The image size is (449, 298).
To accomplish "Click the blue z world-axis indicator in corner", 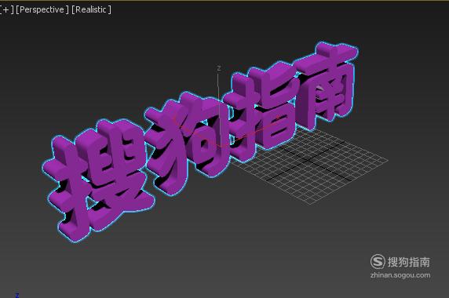I will pos(17,295).
